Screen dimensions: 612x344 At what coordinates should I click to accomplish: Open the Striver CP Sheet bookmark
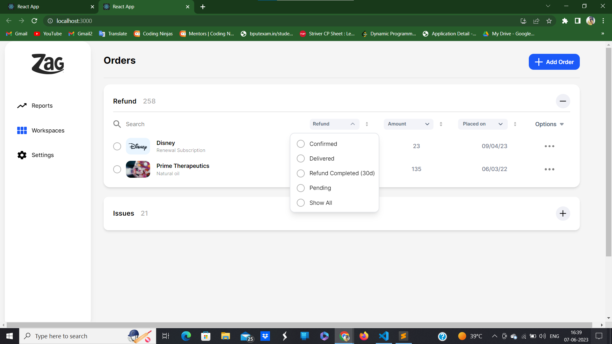[327, 33]
